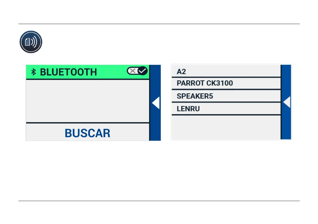
Task: Pick the LENRU device entry
Action: coord(188,109)
